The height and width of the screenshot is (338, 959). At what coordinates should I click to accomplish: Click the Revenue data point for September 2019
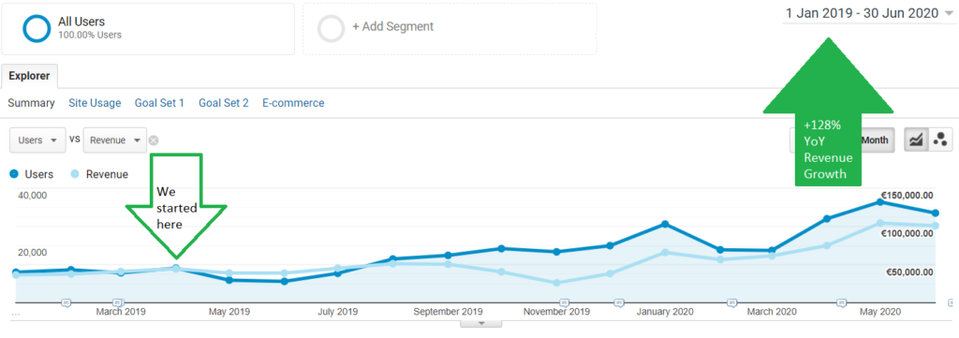(449, 265)
